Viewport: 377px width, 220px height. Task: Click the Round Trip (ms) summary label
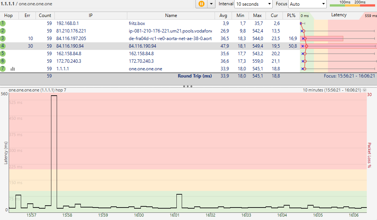[195, 76]
